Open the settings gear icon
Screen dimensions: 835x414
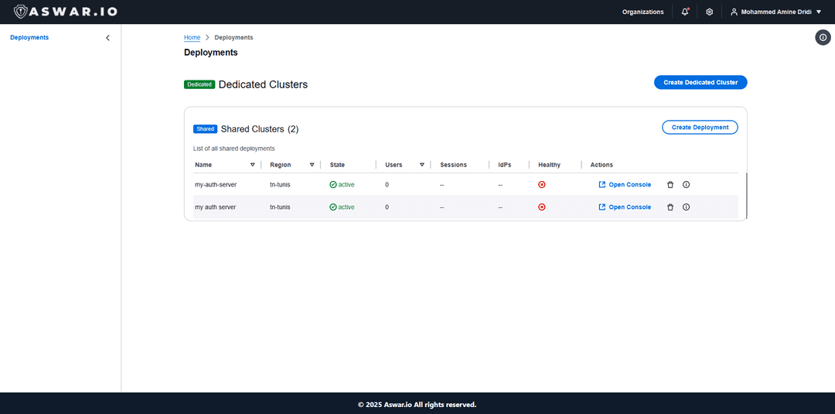[x=709, y=12]
